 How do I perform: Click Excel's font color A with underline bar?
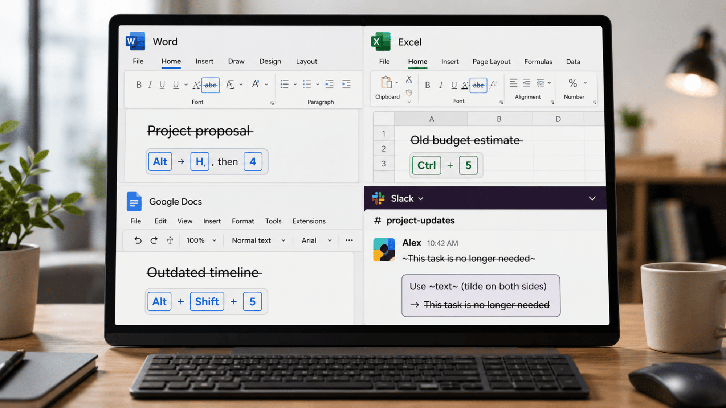click(x=465, y=85)
